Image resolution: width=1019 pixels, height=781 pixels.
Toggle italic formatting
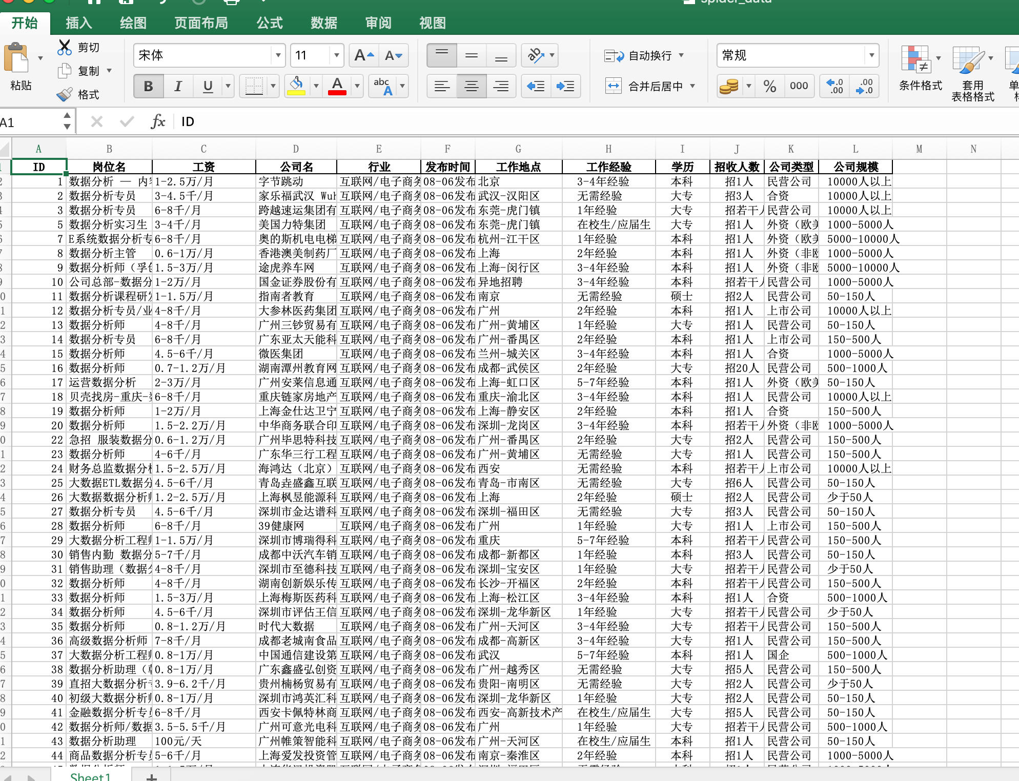[x=178, y=86]
